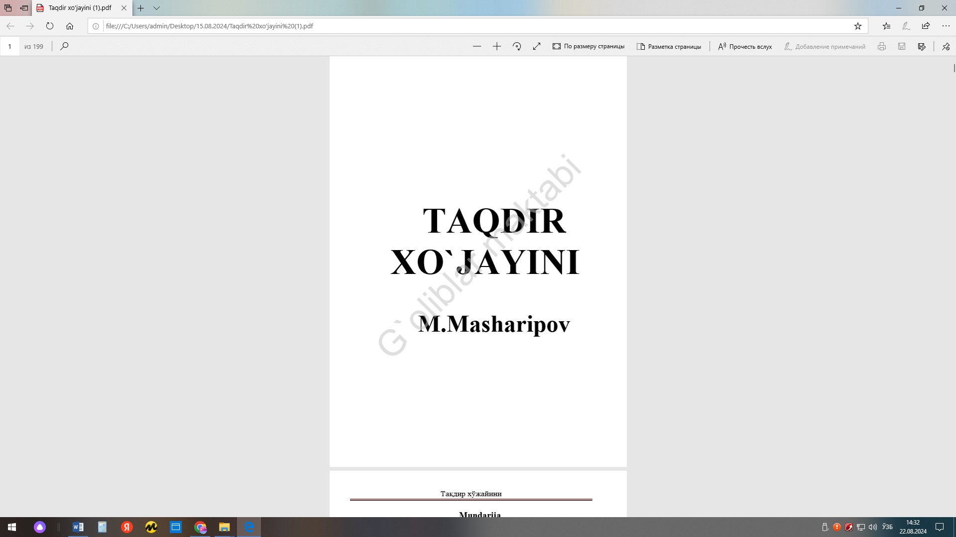Open the Settings and more menu
The width and height of the screenshot is (956, 537).
[946, 26]
